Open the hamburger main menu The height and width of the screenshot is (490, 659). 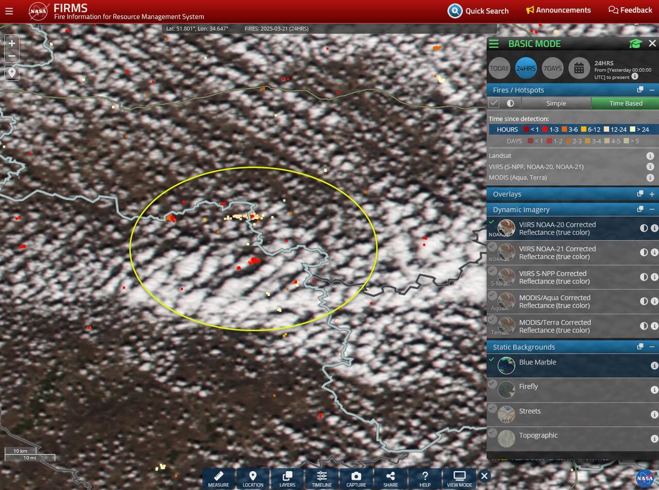point(9,11)
